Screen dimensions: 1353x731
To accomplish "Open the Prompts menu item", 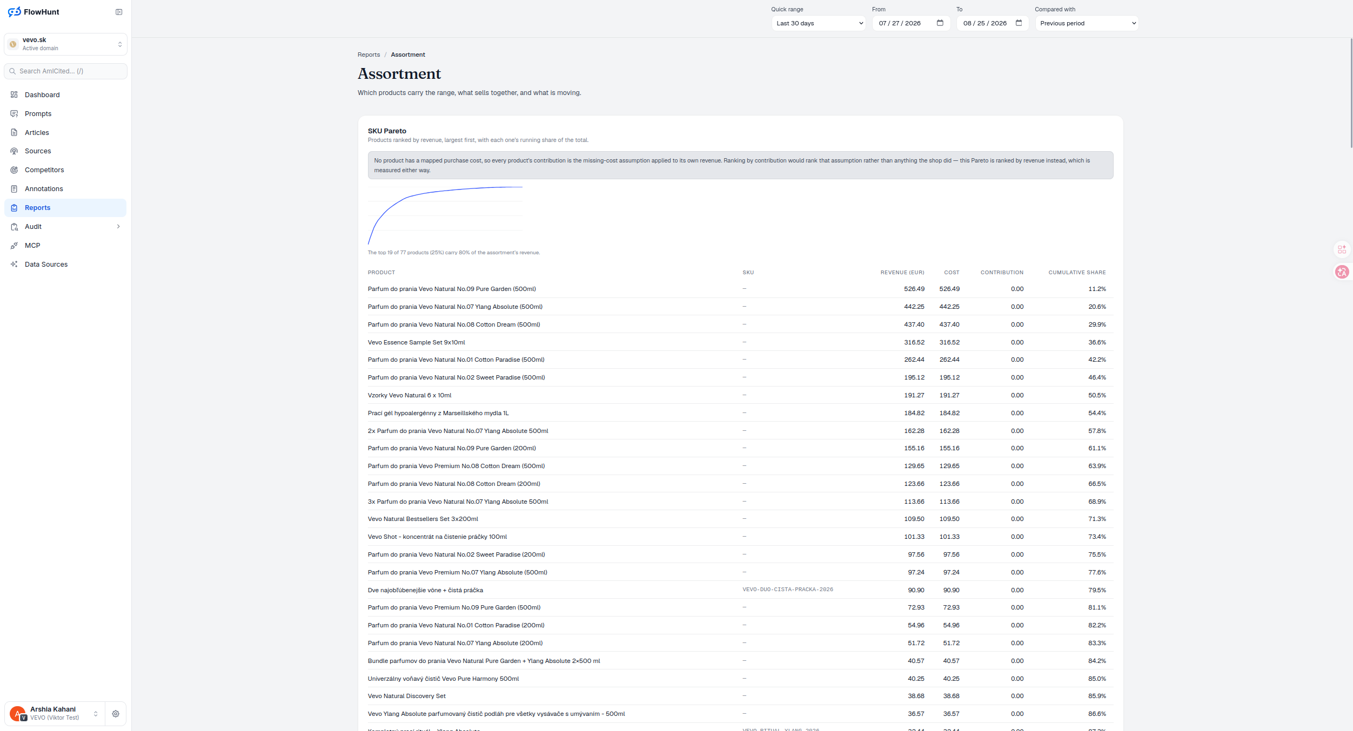I will click(65, 113).
